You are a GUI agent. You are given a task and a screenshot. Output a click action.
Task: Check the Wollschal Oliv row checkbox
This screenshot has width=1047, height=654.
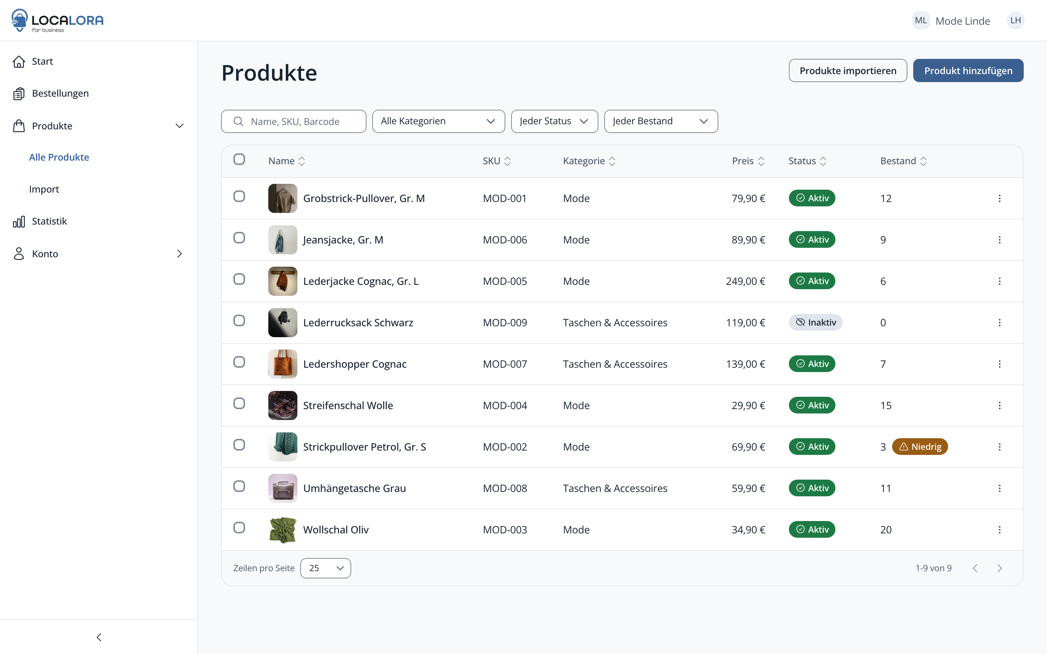click(239, 528)
